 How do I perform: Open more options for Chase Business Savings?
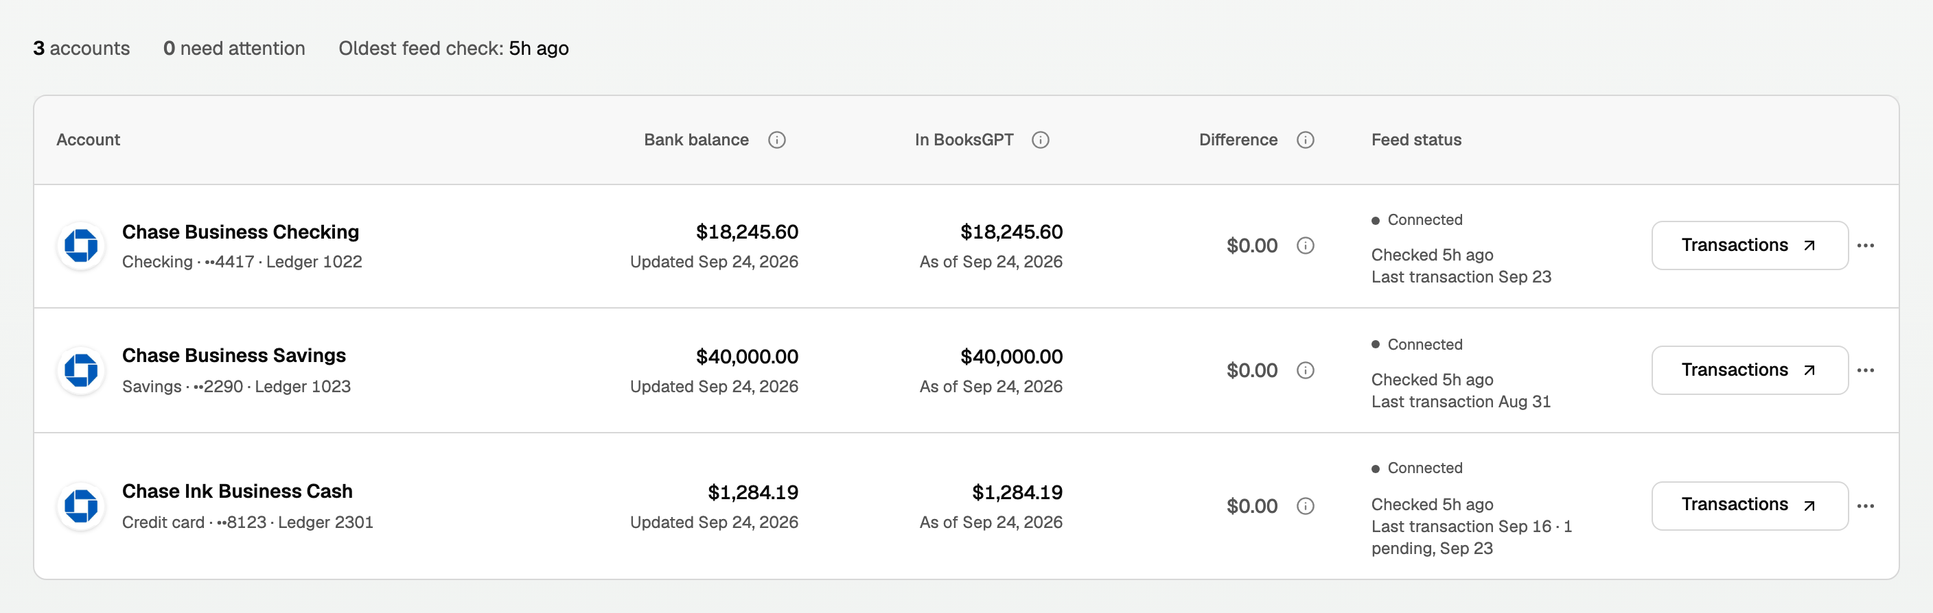pyautogui.click(x=1866, y=370)
